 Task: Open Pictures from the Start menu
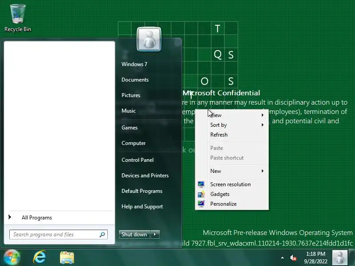[131, 95]
